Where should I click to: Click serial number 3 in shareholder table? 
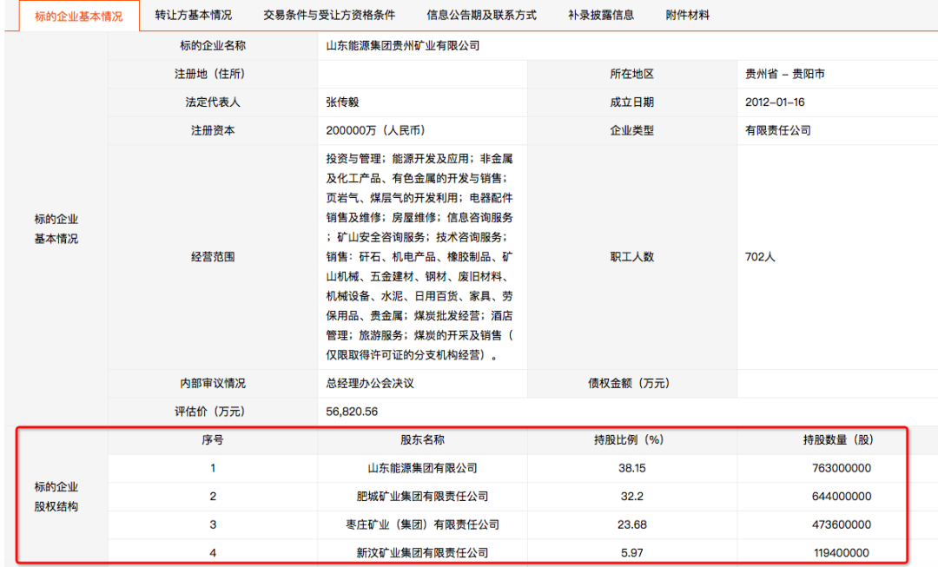click(x=213, y=524)
